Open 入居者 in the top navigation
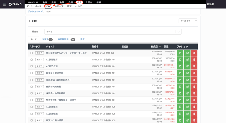 [x=89, y=2]
